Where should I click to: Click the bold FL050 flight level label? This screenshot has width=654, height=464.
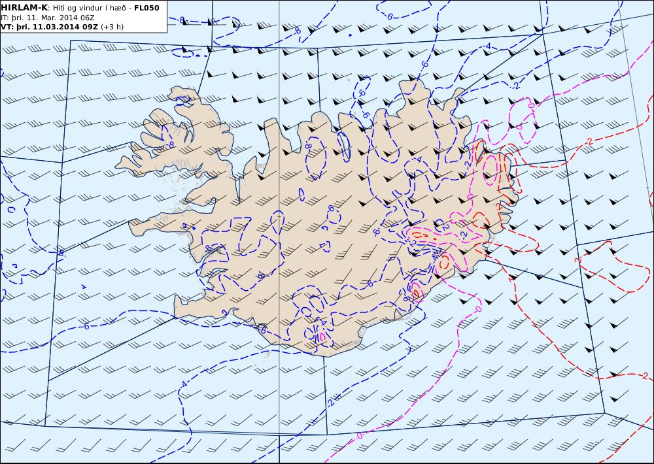click(146, 8)
